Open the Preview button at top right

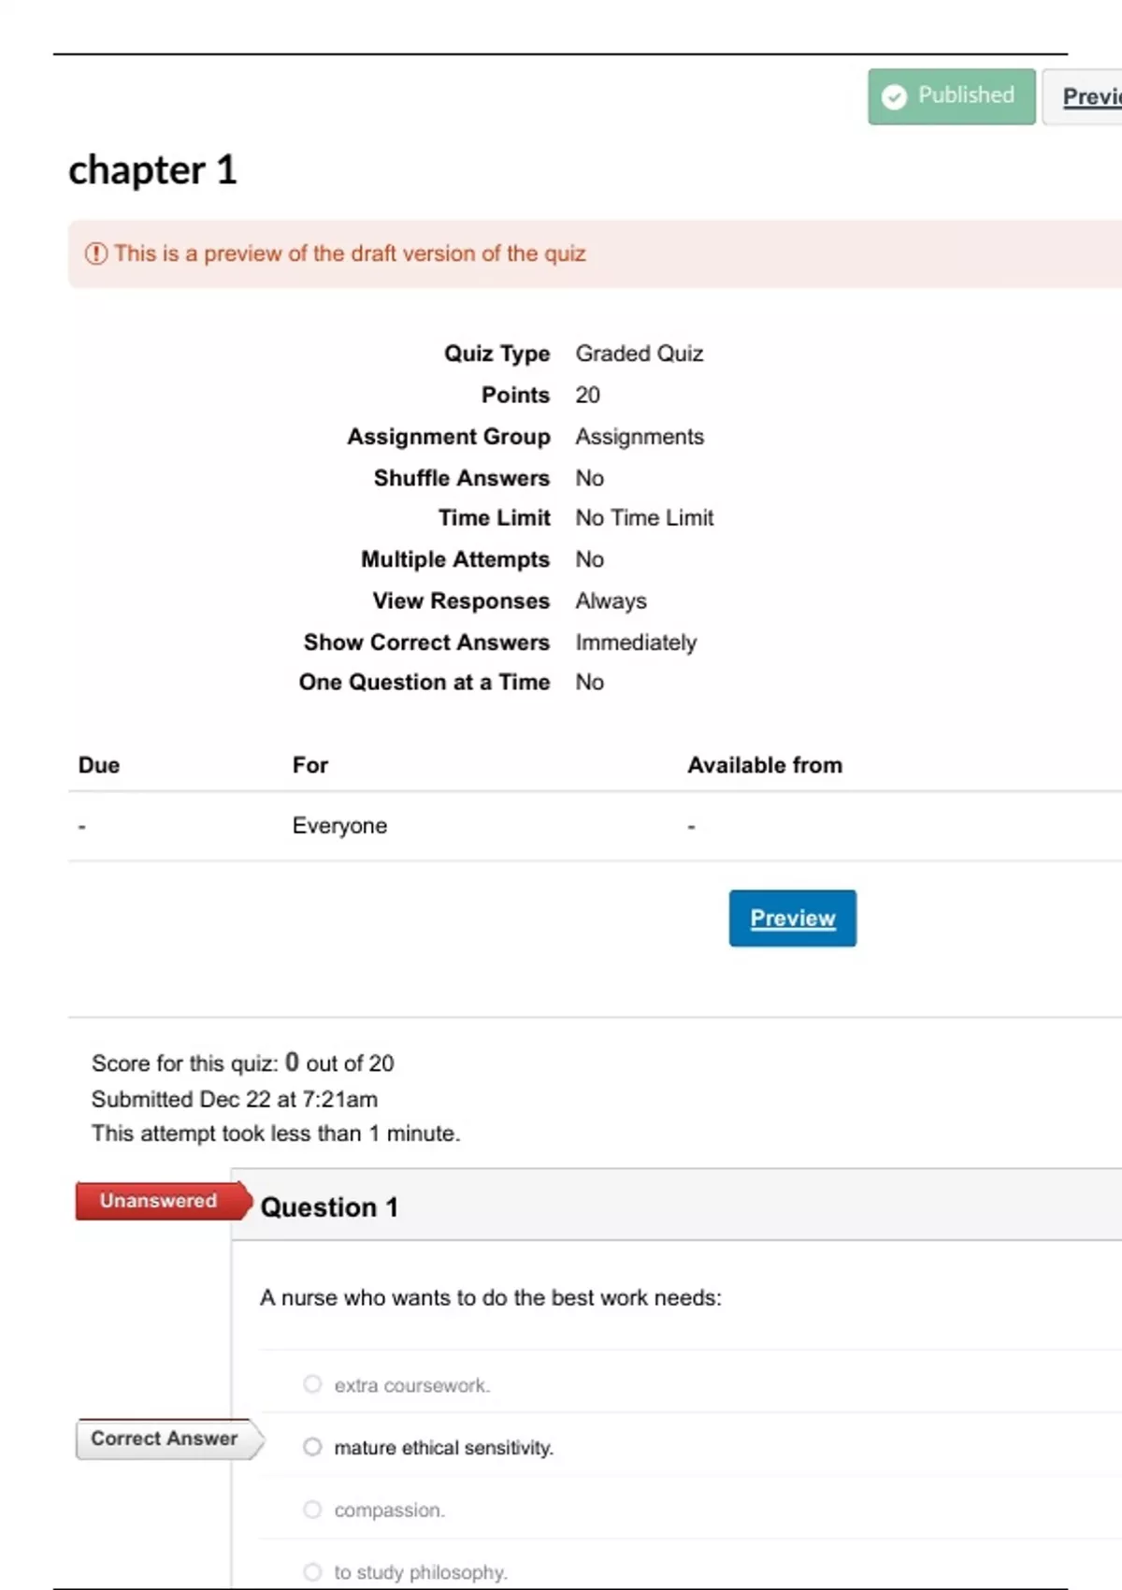coord(1085,96)
